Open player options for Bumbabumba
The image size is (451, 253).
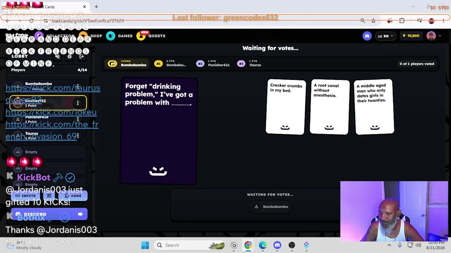(x=78, y=86)
